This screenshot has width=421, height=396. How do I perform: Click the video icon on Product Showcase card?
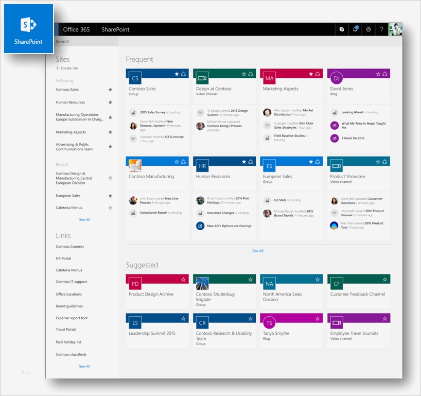(337, 166)
